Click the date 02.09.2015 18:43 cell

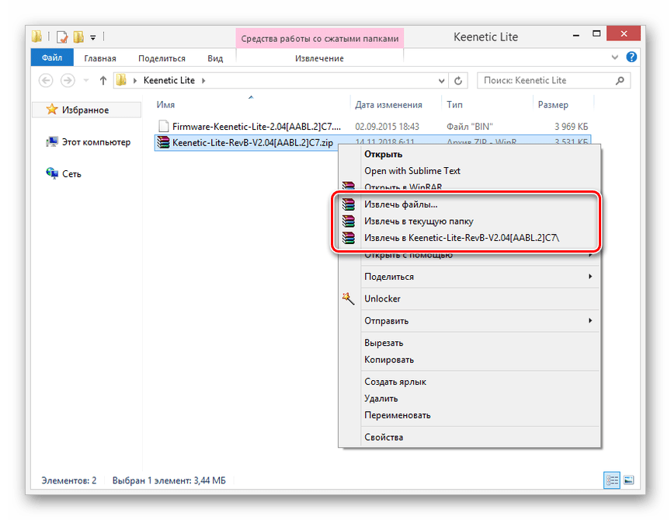388,127
